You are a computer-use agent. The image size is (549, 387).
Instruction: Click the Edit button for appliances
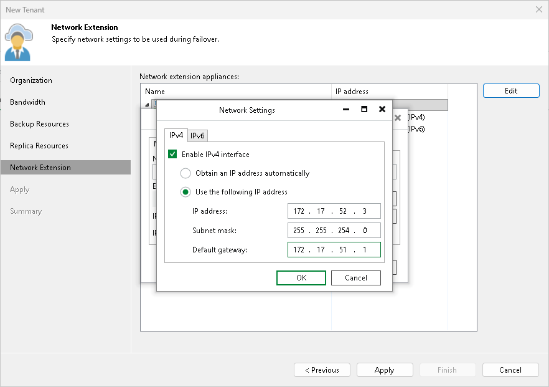(x=510, y=90)
